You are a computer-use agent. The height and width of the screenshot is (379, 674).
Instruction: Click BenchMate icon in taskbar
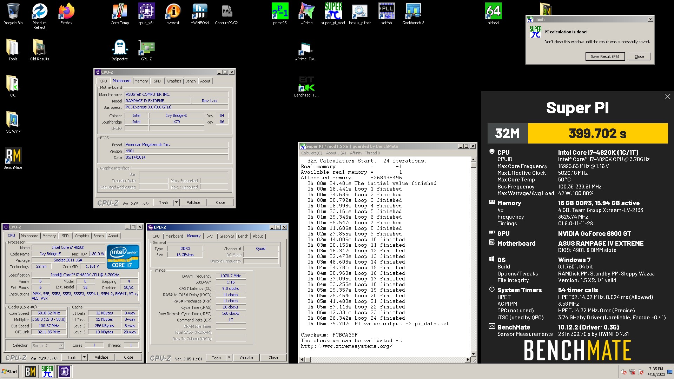tap(31, 372)
